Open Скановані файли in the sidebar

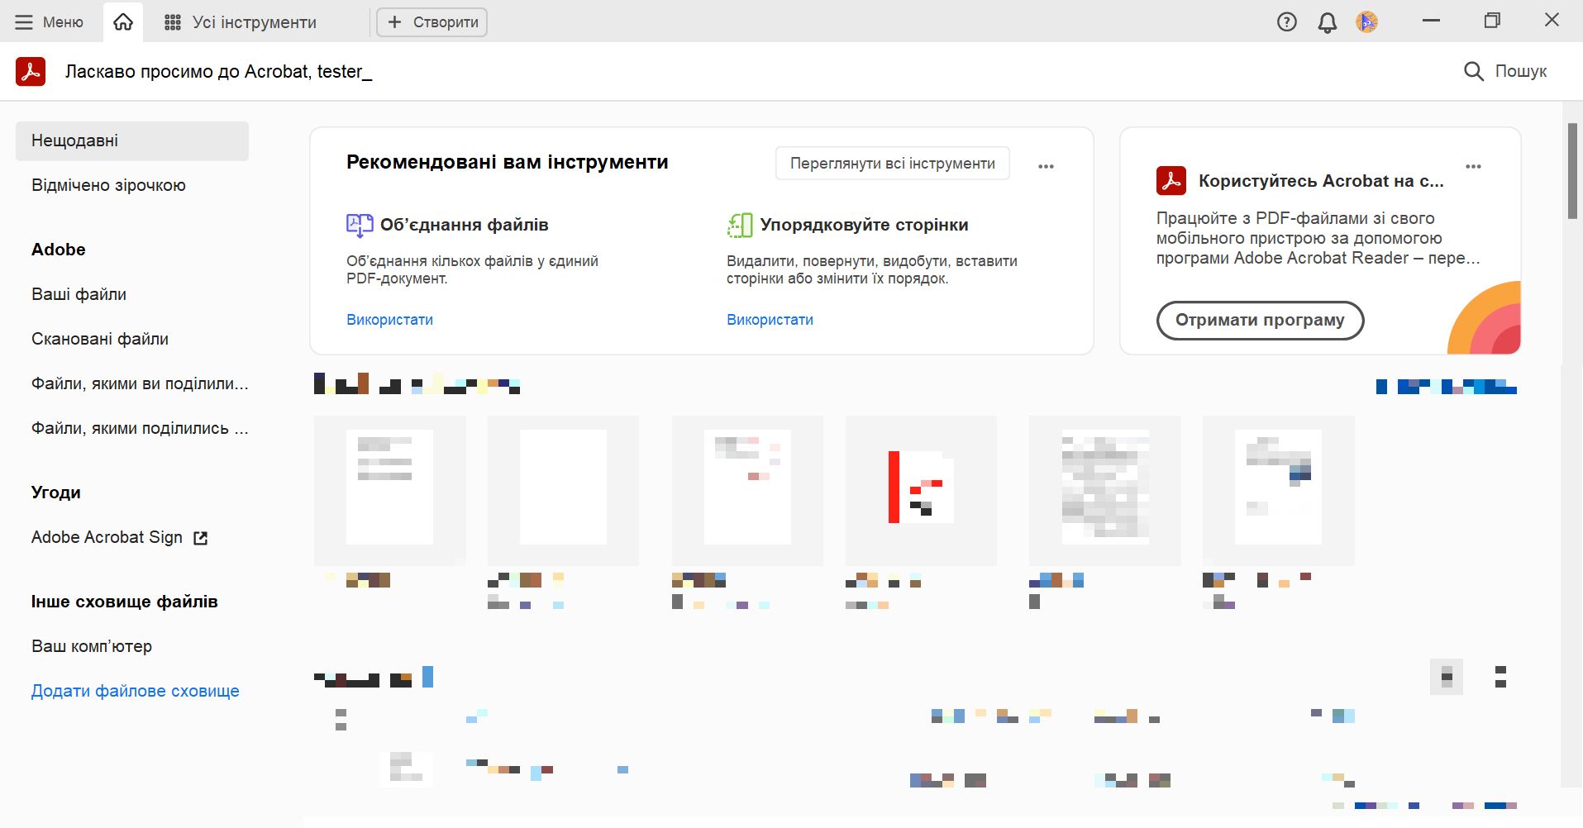[x=100, y=339]
